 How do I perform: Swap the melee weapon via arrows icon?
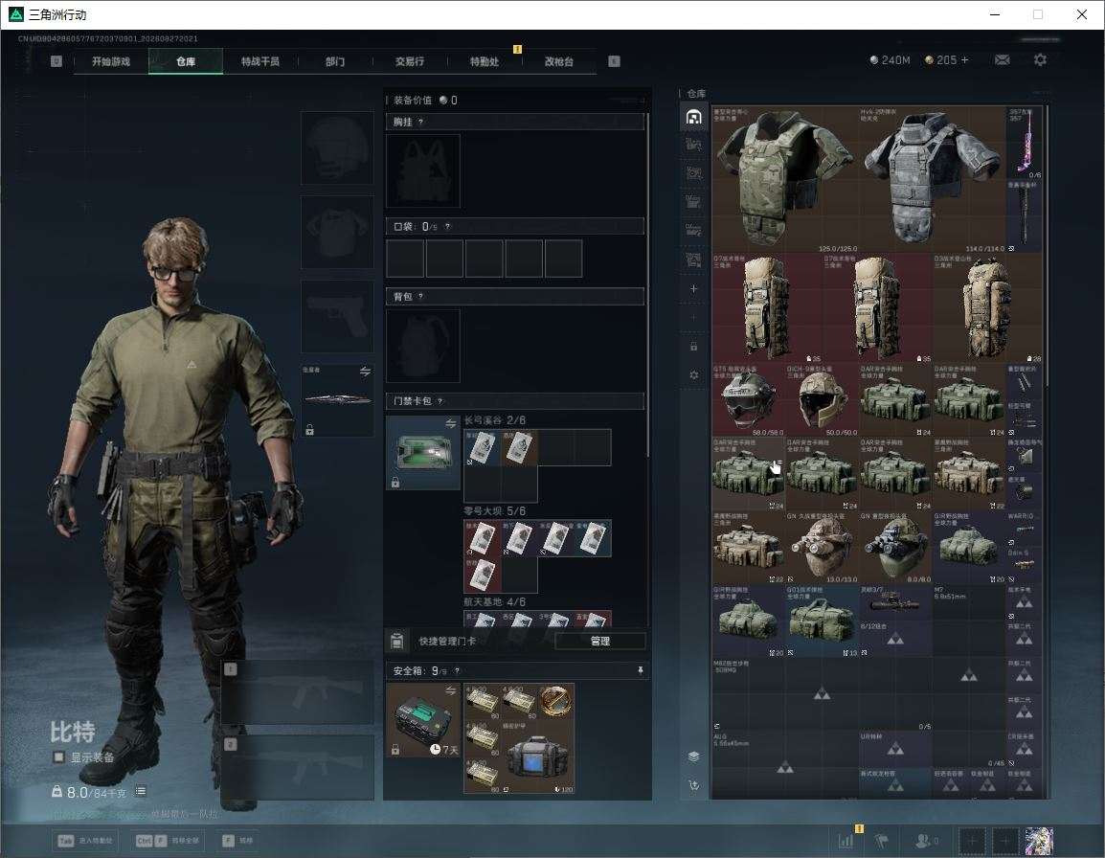click(365, 372)
